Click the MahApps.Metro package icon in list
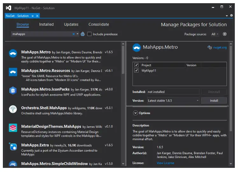The height and width of the screenshot is (172, 238). [13, 54]
